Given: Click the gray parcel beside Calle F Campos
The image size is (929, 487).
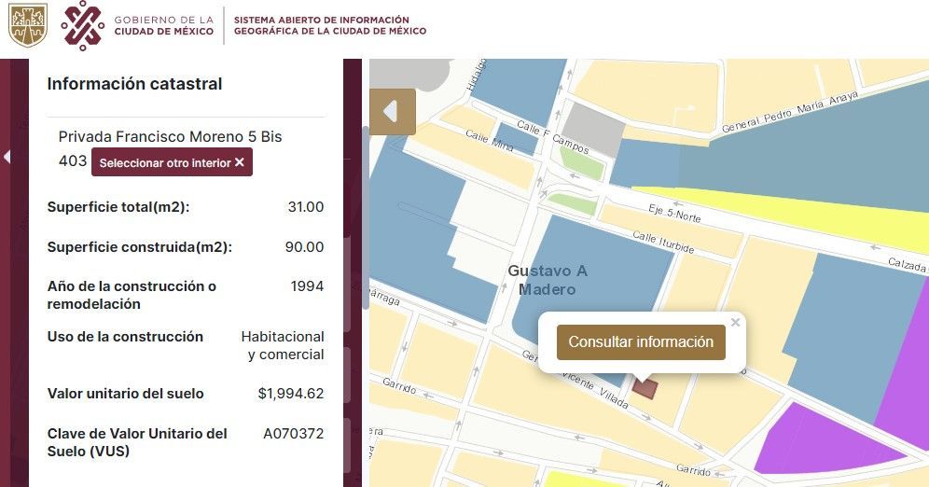Looking at the screenshot, I should (x=592, y=128).
